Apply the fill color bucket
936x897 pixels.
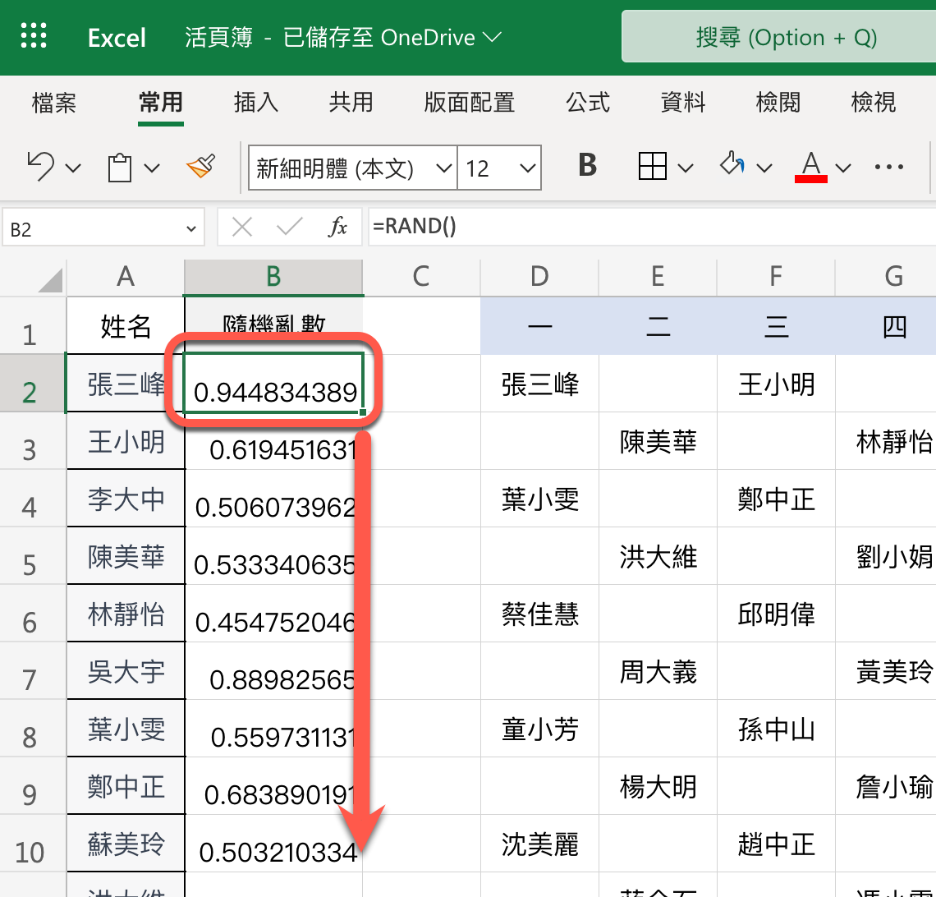pos(732,167)
